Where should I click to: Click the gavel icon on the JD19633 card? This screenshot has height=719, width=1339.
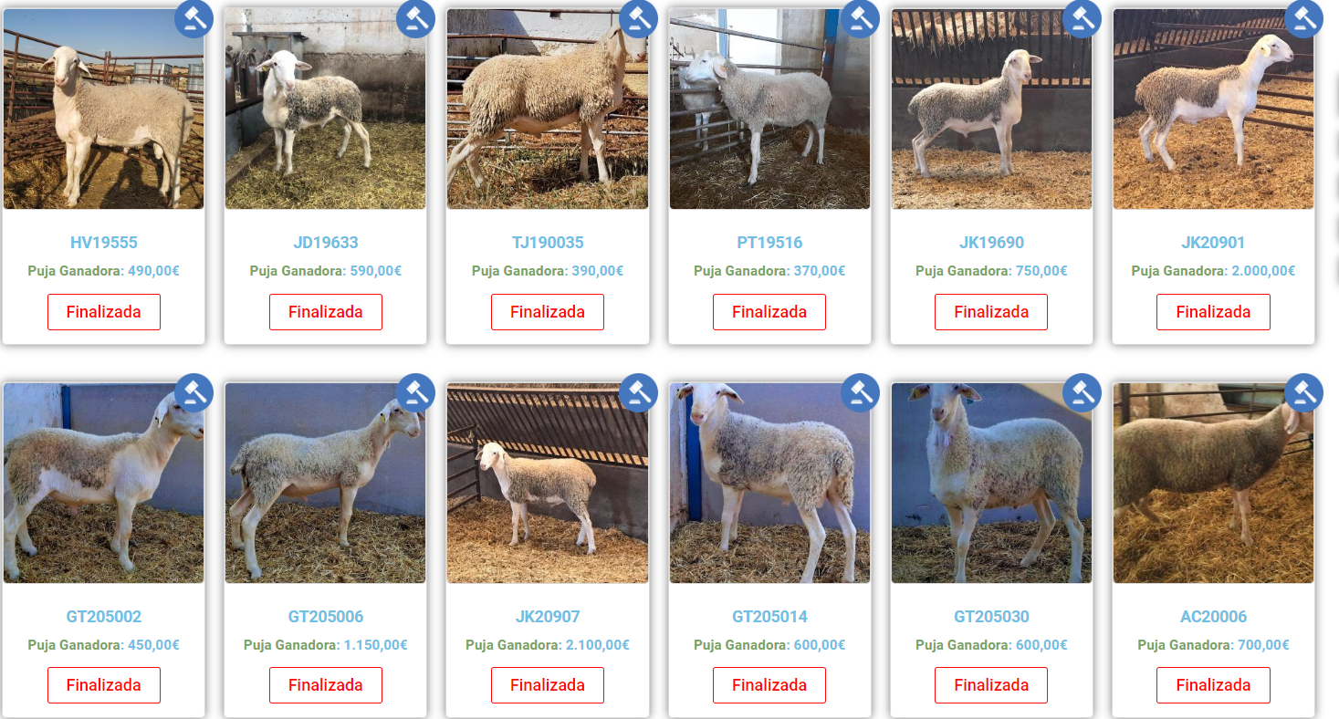(415, 18)
